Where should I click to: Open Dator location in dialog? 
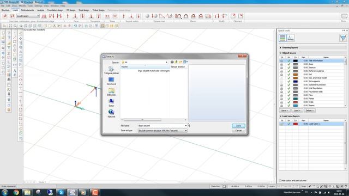click(x=111, y=103)
